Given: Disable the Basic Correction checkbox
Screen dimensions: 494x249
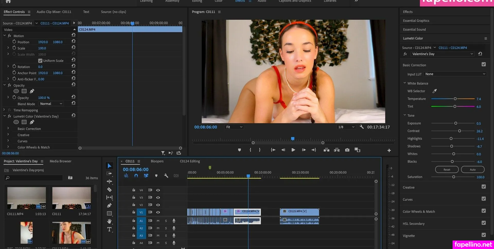Looking at the screenshot, I should click(484, 64).
